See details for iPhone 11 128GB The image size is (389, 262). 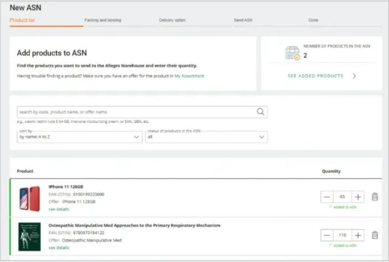pyautogui.click(x=59, y=209)
